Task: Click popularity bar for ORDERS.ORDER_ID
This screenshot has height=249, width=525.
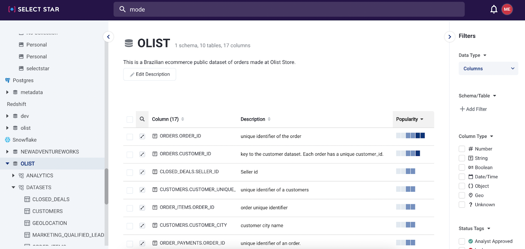Action: coord(410,136)
